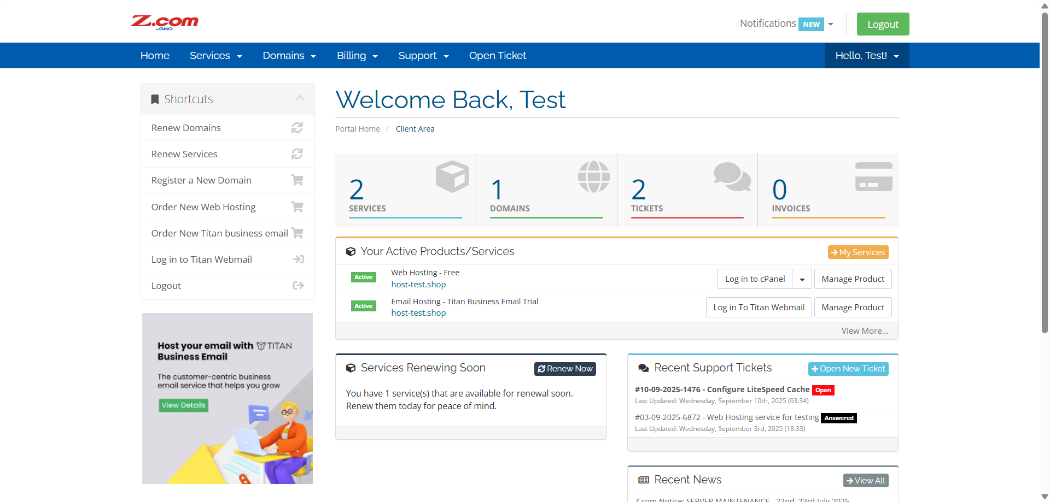Click the View More... link

[x=865, y=331]
